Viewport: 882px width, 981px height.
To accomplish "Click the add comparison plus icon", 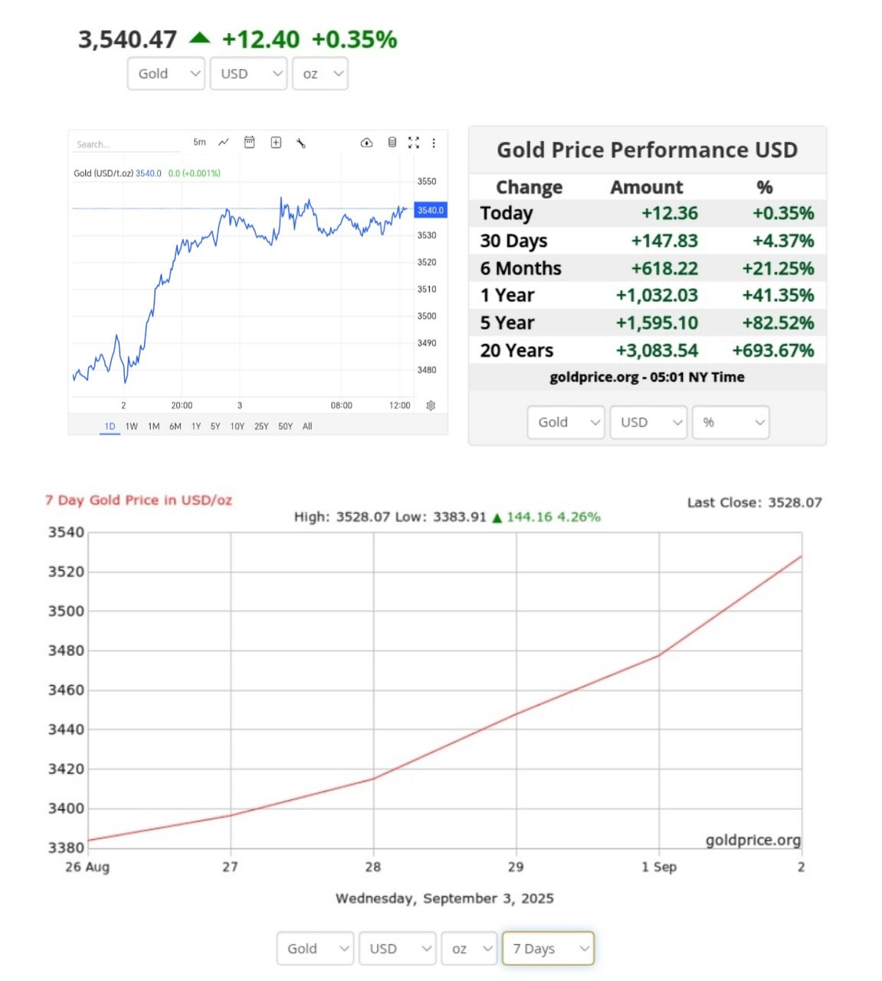I will click(x=276, y=143).
